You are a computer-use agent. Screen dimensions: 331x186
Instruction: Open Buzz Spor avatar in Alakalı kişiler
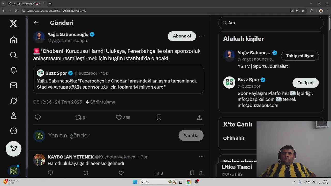click(x=229, y=83)
